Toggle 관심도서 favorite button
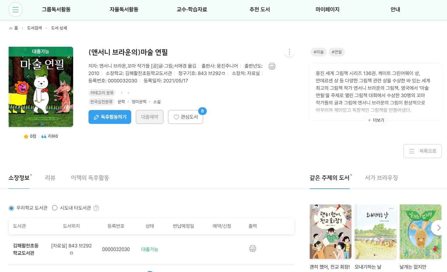This screenshot has width=447, height=272. (185, 117)
